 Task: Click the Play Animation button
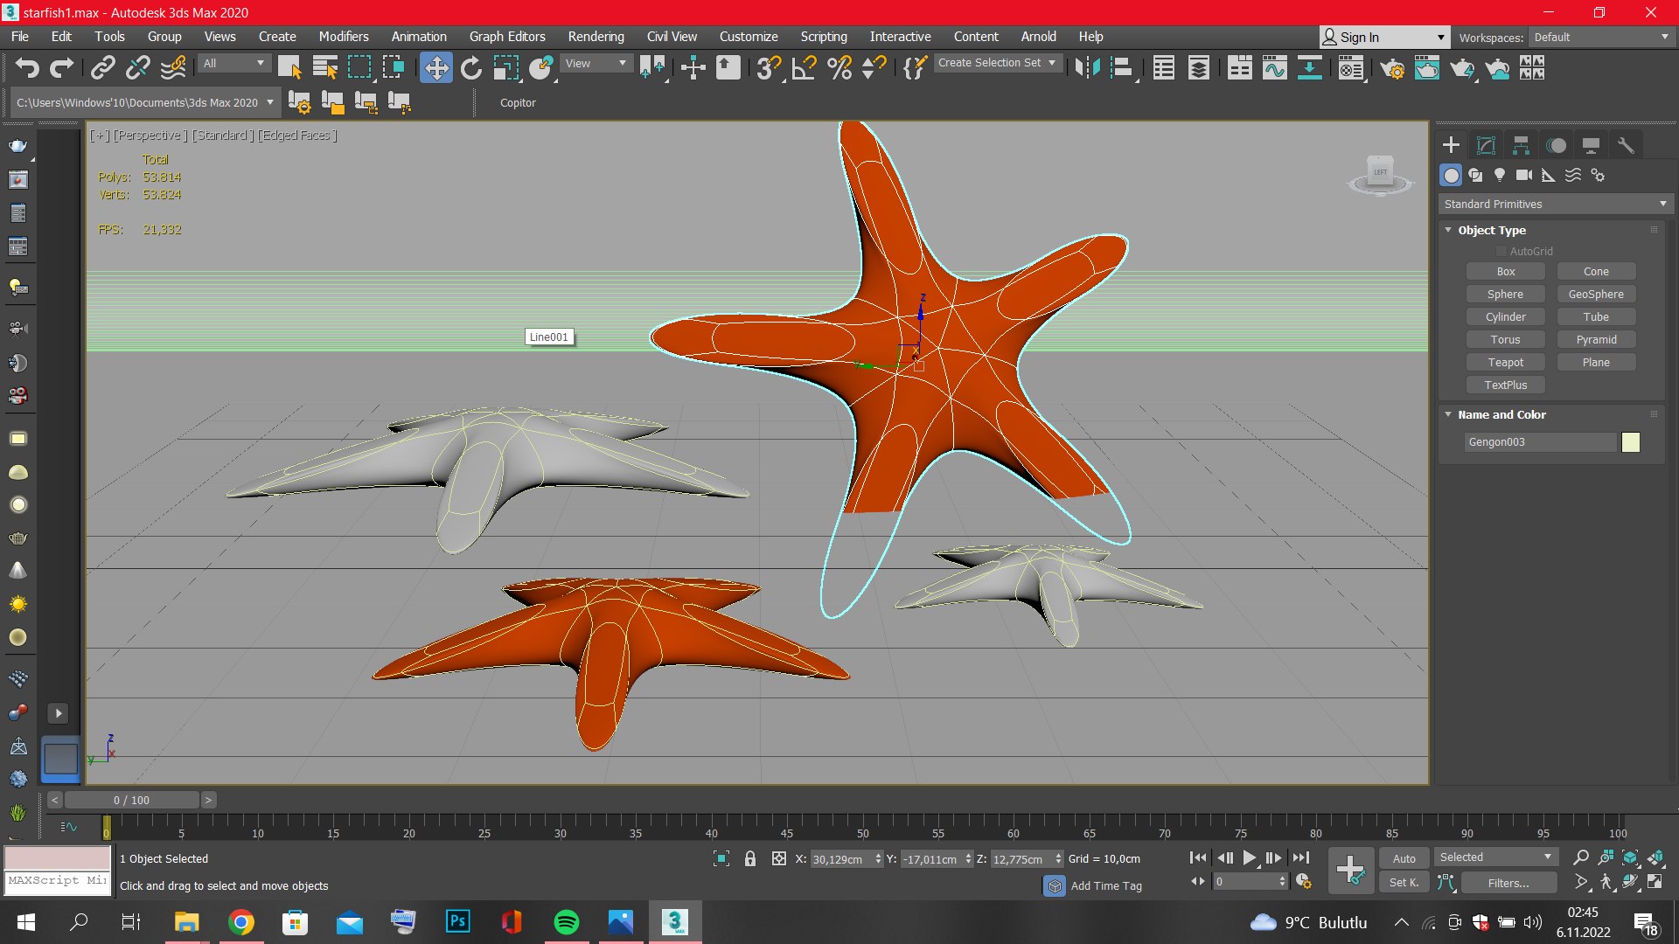coord(1249,858)
